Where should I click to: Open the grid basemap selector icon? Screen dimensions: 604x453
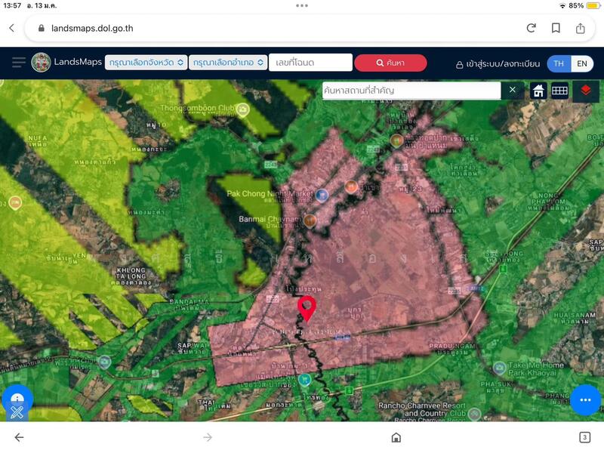click(559, 91)
